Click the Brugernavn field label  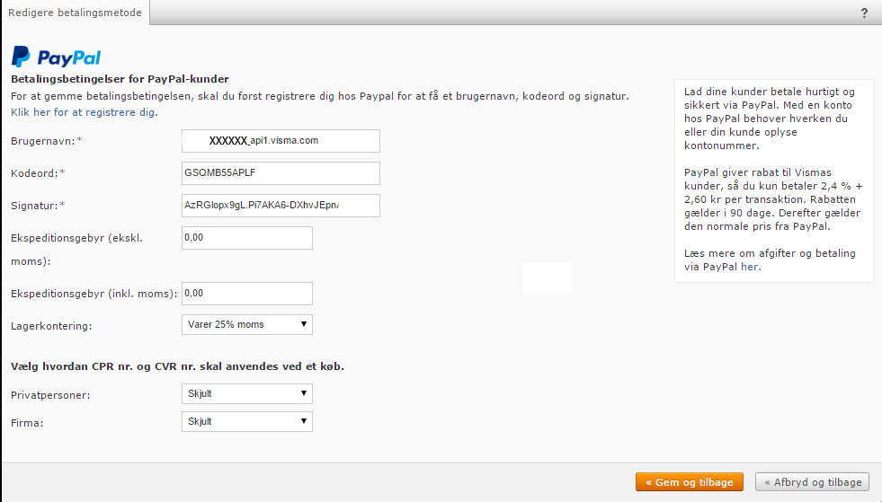pos(42,142)
